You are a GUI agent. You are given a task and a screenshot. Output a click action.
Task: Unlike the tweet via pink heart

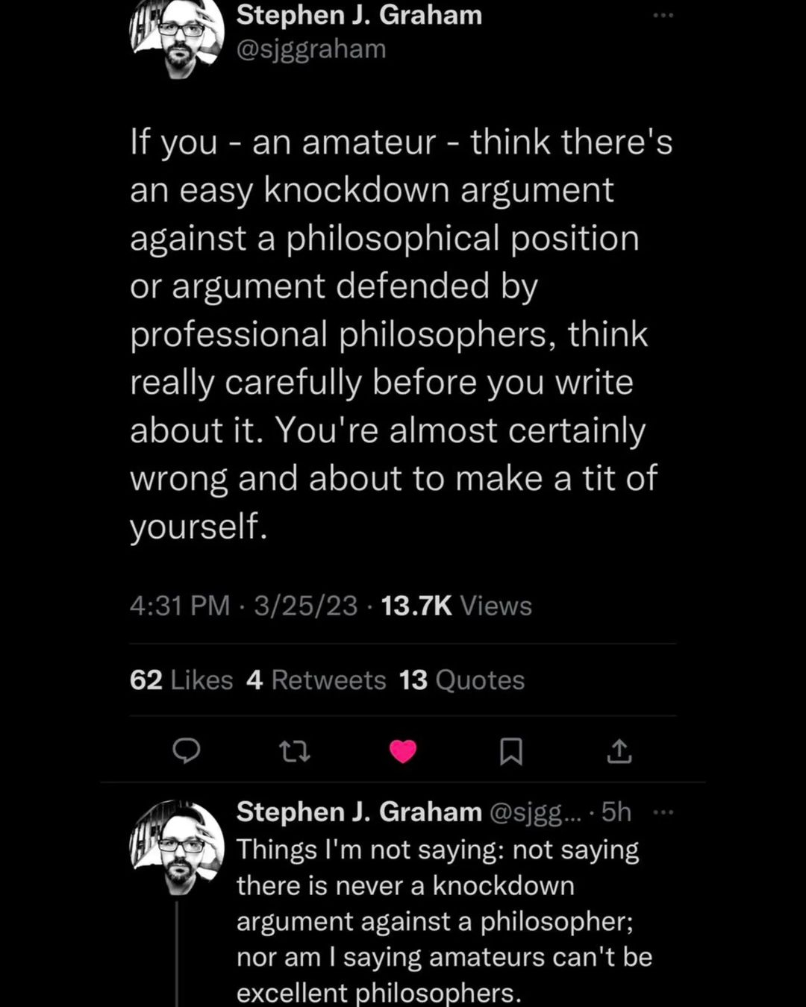click(403, 751)
